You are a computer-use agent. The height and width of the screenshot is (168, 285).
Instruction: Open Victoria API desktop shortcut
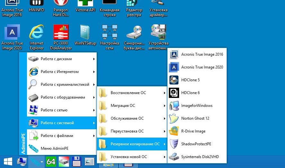click(x=85, y=6)
